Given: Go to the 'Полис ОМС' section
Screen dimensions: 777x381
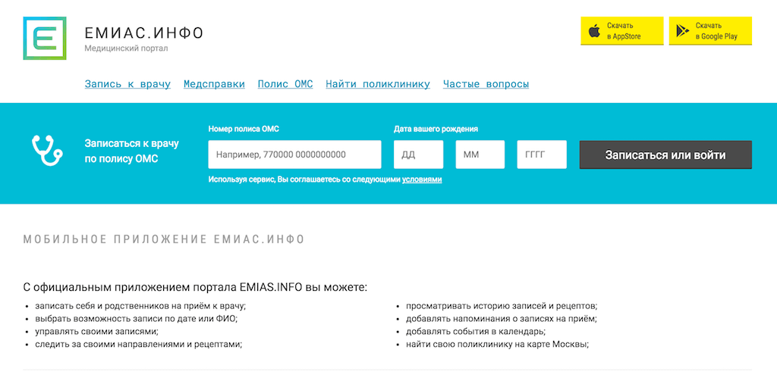Looking at the screenshot, I should point(285,84).
